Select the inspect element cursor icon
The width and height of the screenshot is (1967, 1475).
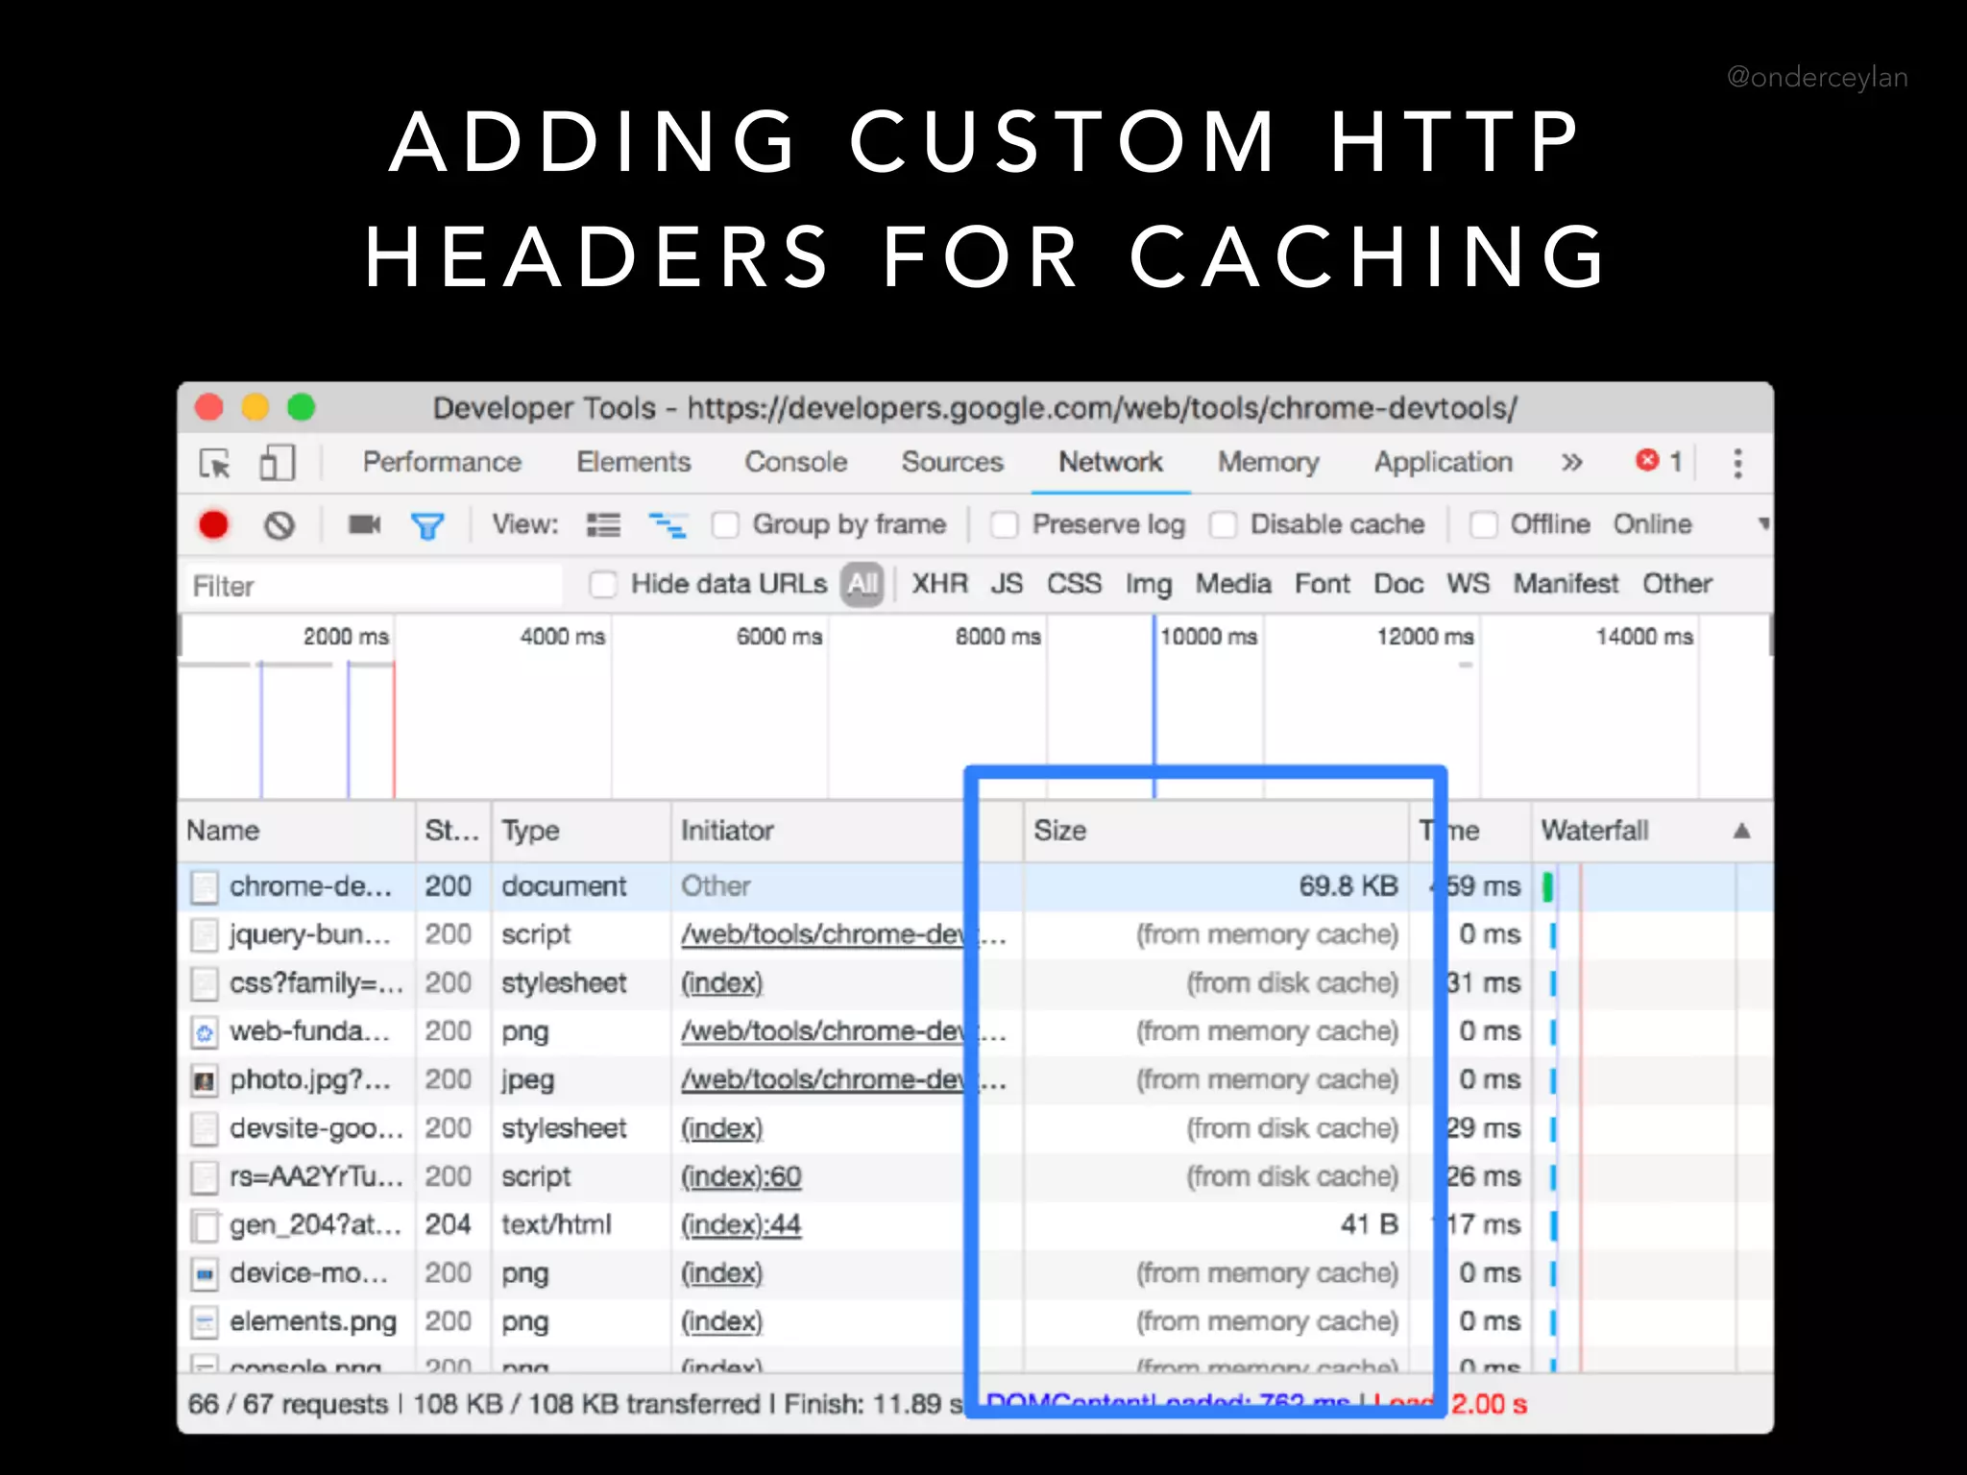pos(215,464)
